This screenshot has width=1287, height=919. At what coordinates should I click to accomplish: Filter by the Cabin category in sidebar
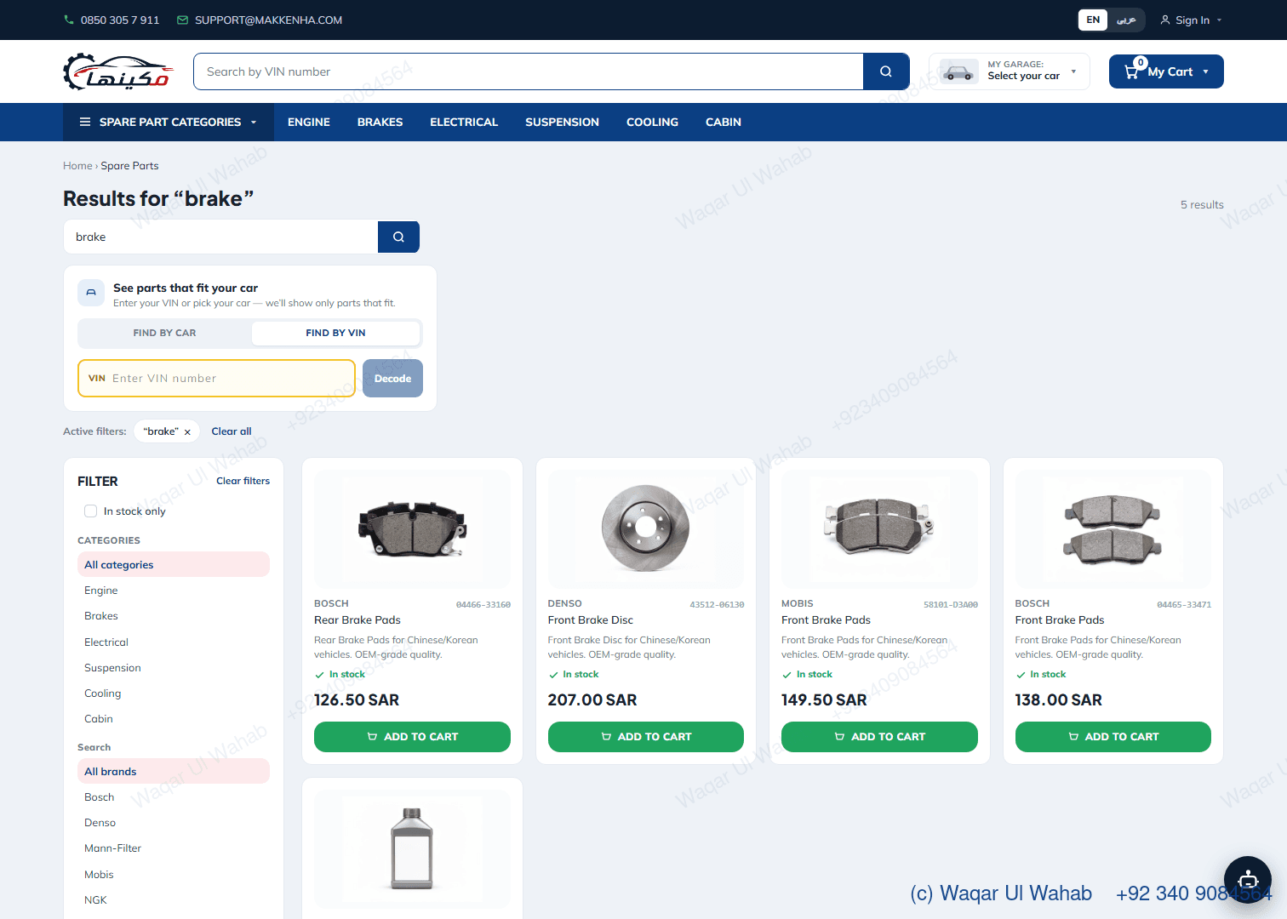[x=174, y=719]
